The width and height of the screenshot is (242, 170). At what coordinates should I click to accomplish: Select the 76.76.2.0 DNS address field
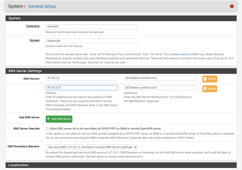coord(82,78)
